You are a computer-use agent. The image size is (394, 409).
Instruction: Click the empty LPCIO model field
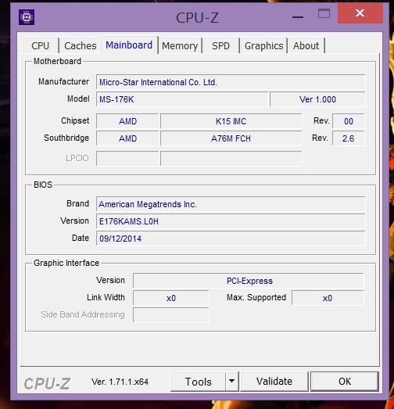pyautogui.click(x=231, y=158)
